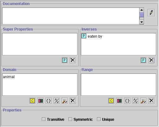Click the Domain expression editor slash icon
Screen dimensions: 159x127
tap(57, 101)
